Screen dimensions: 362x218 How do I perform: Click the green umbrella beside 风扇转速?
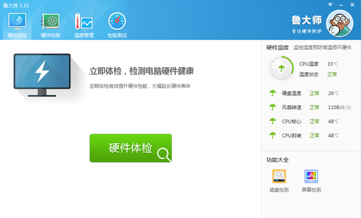coord(273,107)
